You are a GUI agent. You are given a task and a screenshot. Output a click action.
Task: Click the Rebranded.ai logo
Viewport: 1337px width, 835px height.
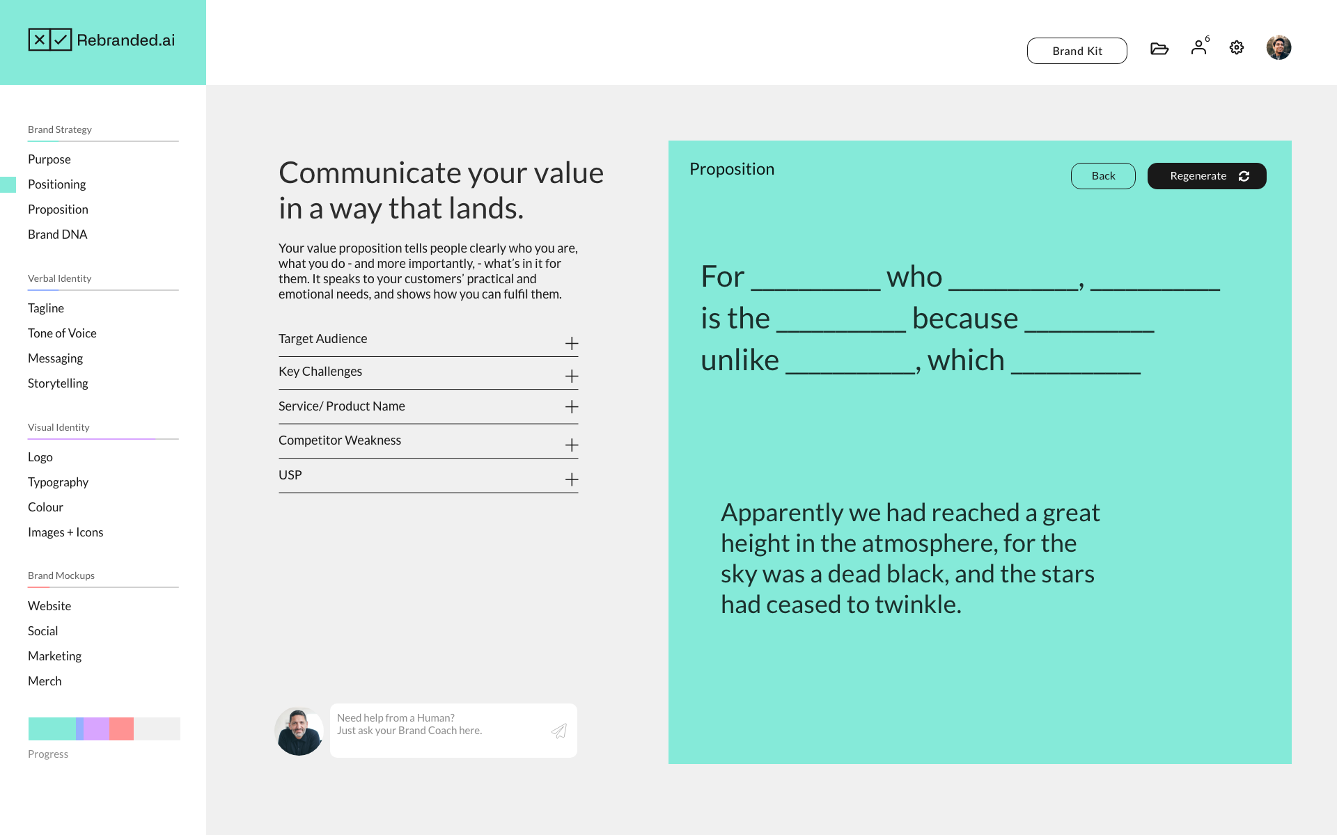point(102,40)
